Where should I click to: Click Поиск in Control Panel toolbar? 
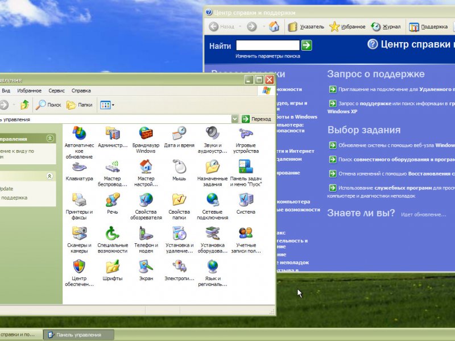tap(48, 105)
